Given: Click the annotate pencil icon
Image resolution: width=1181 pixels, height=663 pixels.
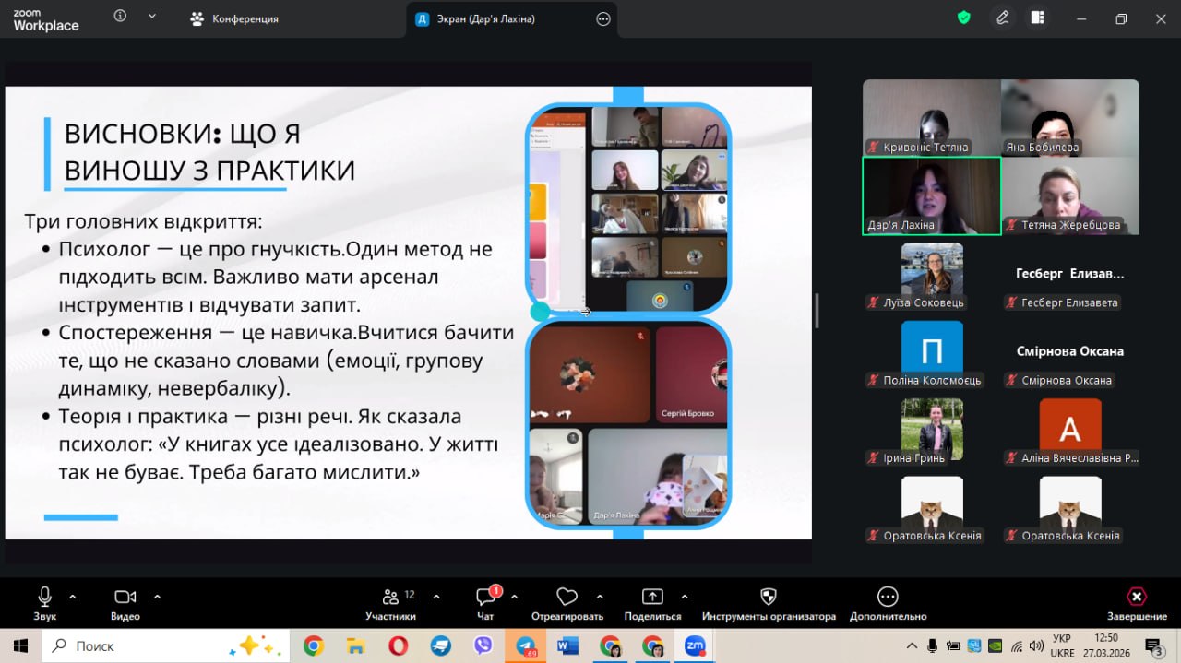Looking at the screenshot, I should (x=1003, y=18).
